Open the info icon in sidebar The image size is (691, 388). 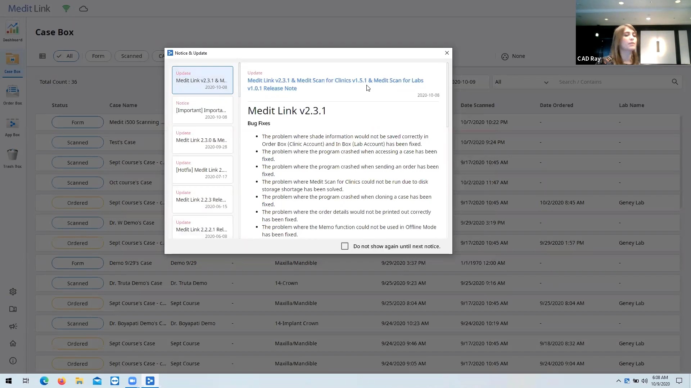pyautogui.click(x=13, y=361)
